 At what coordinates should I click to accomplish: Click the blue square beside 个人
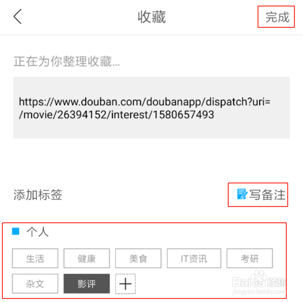click(x=16, y=231)
